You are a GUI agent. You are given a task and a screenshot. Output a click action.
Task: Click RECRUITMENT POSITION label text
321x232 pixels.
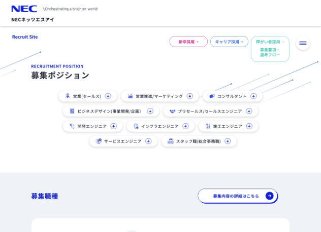point(57,66)
